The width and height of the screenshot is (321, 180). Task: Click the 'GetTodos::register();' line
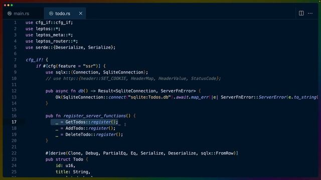click(x=87, y=122)
